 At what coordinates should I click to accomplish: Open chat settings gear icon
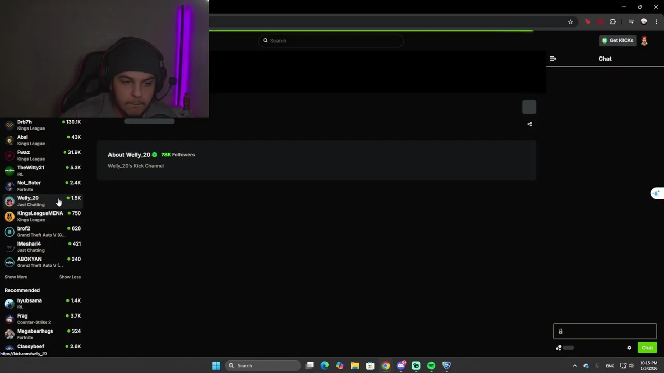coord(629,348)
